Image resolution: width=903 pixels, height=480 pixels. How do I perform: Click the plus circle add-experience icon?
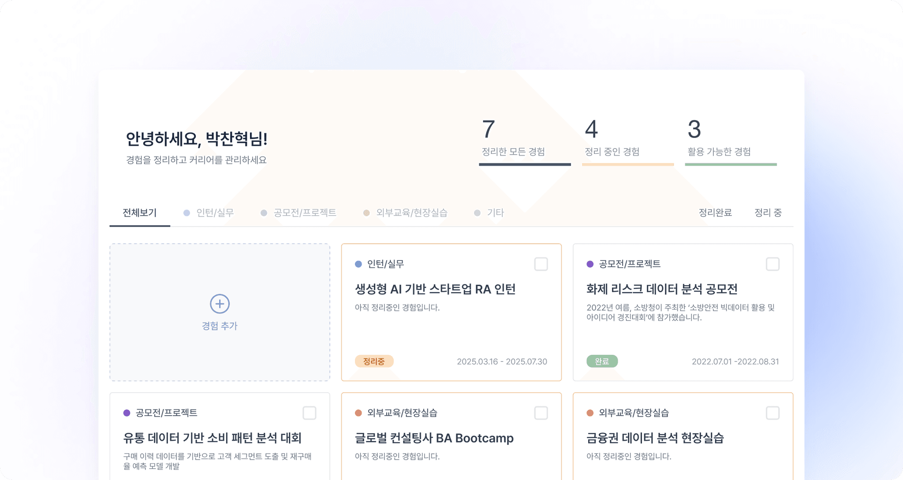coord(220,304)
